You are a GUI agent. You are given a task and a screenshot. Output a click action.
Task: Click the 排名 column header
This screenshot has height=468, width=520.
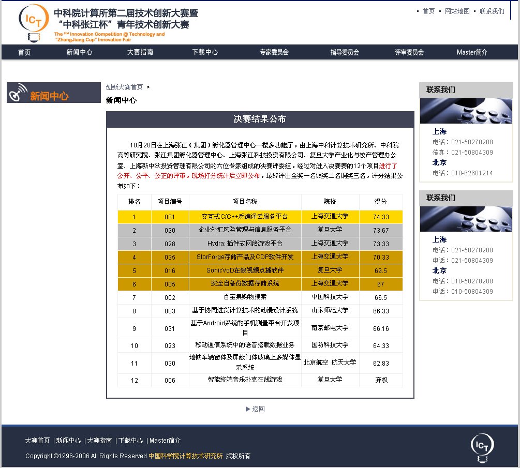click(x=135, y=202)
